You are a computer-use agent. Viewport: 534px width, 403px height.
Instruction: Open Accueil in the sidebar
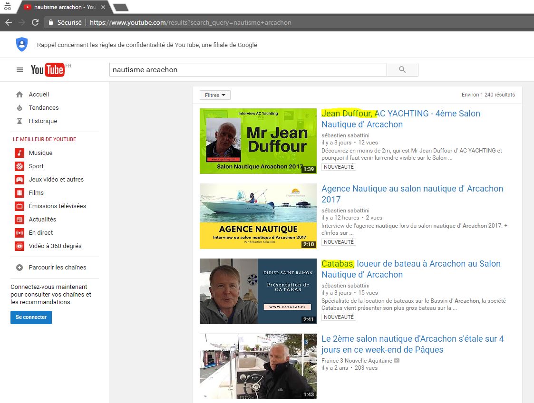39,94
